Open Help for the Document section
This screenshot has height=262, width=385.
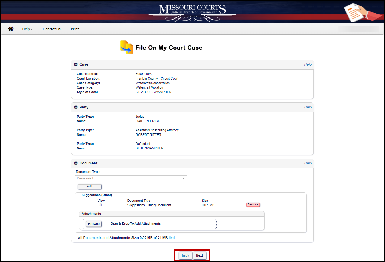point(308,163)
